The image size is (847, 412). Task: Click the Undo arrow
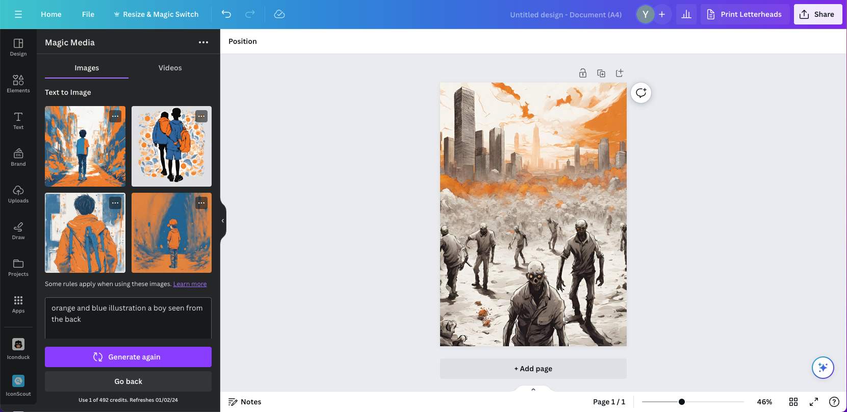[x=226, y=14]
